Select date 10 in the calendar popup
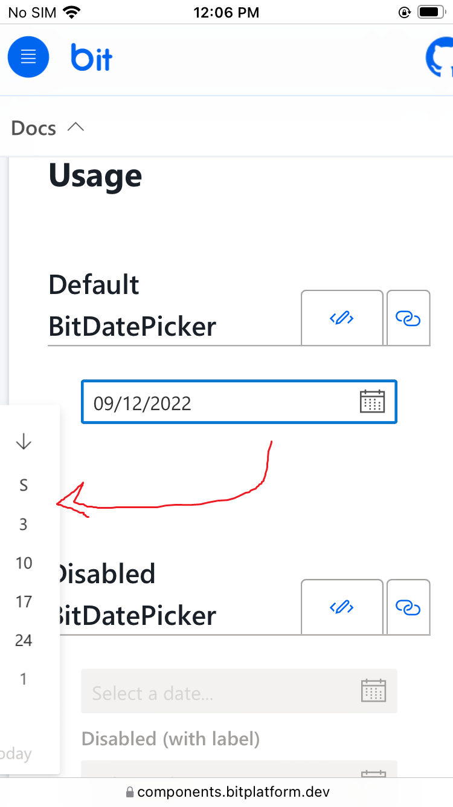Screen dimensions: 453x807 [23, 563]
